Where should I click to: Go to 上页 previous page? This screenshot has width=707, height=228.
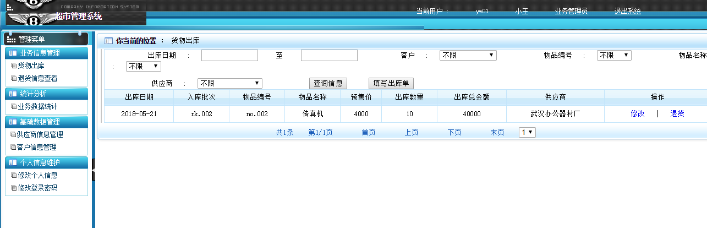click(x=412, y=132)
